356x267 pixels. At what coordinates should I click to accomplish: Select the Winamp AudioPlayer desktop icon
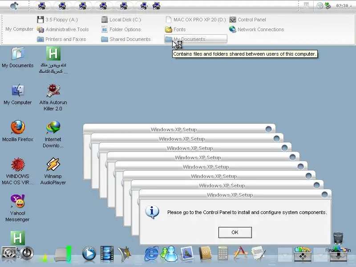53,171
